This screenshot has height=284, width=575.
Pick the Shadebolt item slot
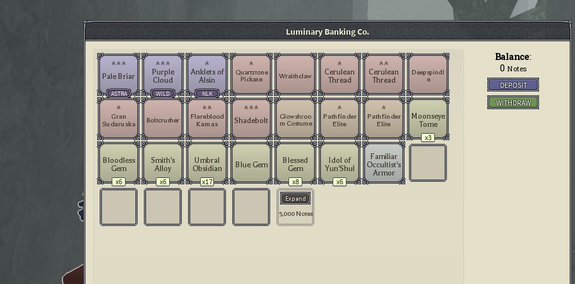point(251,119)
